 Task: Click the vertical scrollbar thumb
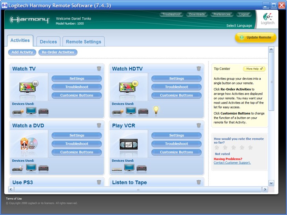[271, 82]
